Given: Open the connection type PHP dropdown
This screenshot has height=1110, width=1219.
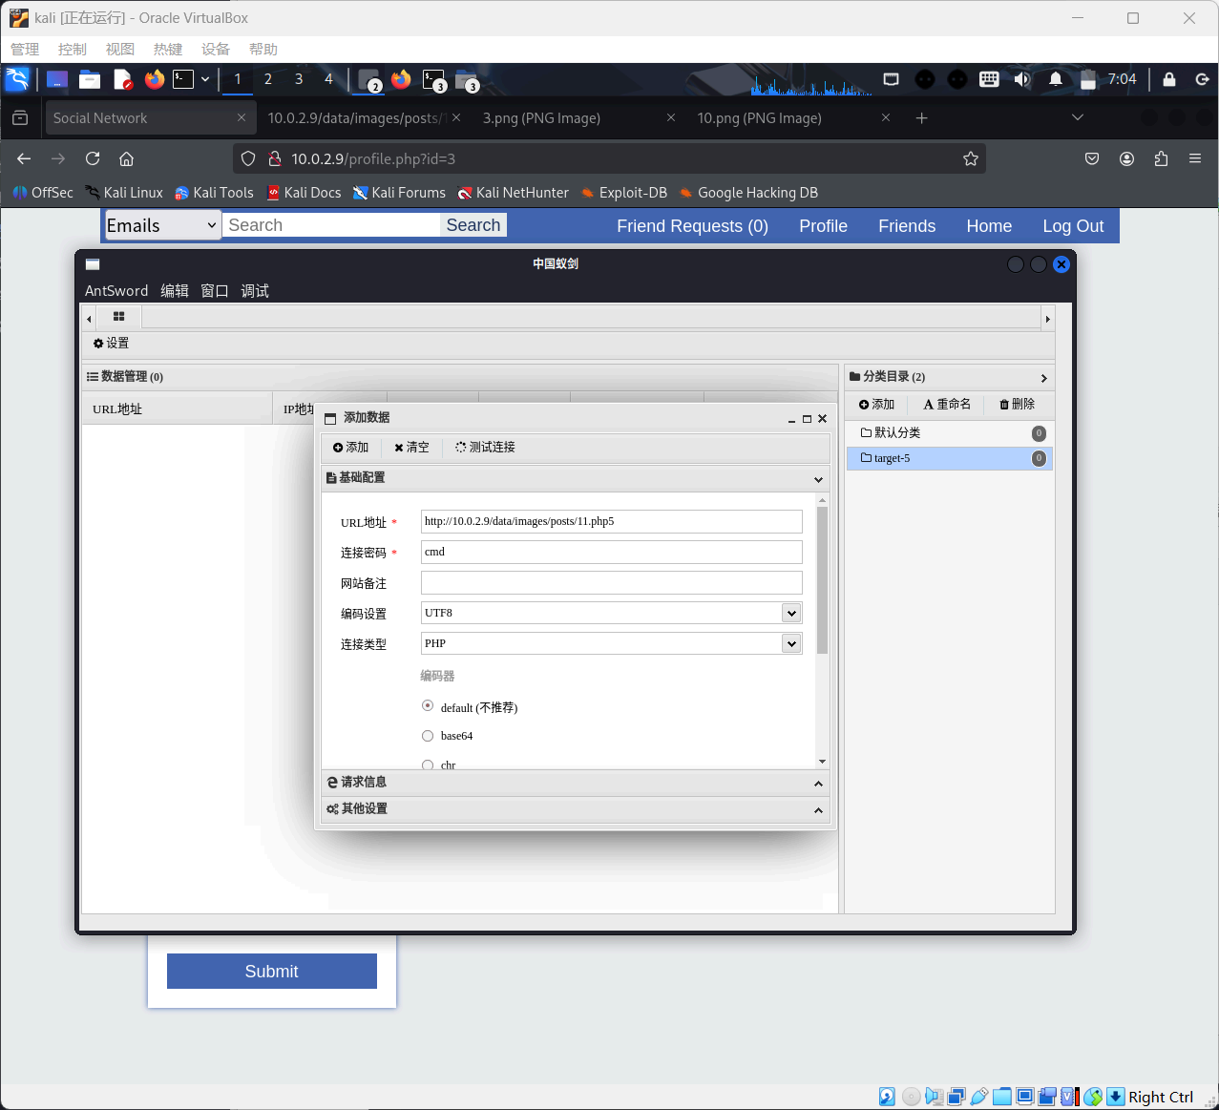Looking at the screenshot, I should click(790, 643).
